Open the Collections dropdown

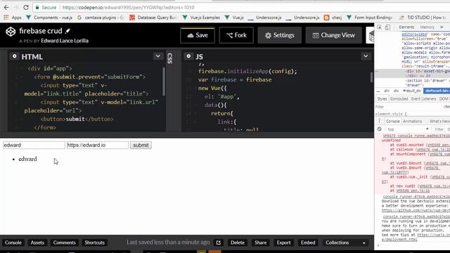(345, 242)
